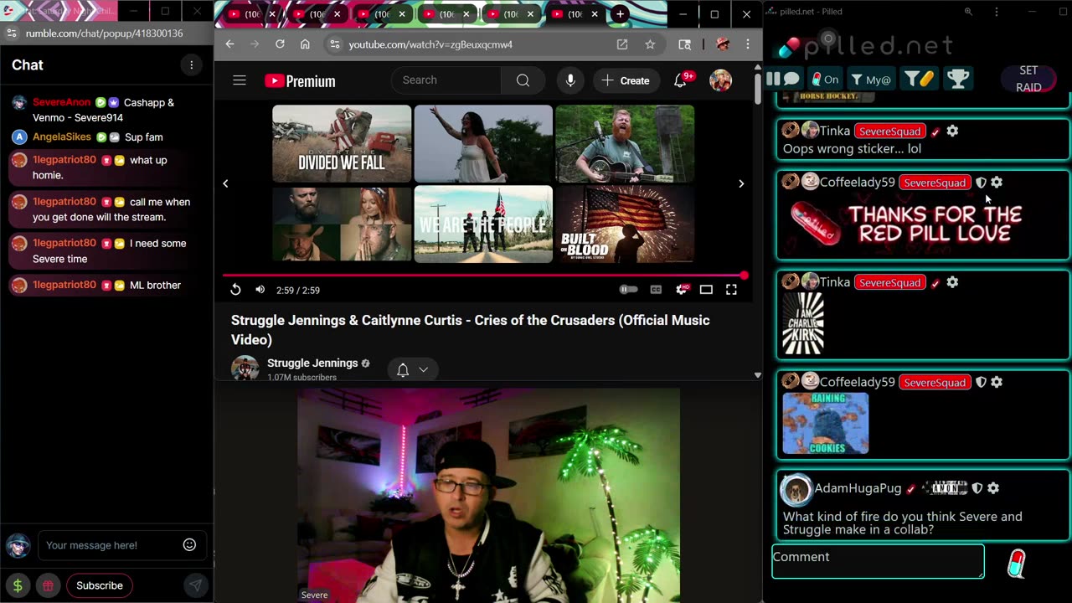Open gear on Coffeelady59 red pill message
The width and height of the screenshot is (1072, 603).
[997, 182]
